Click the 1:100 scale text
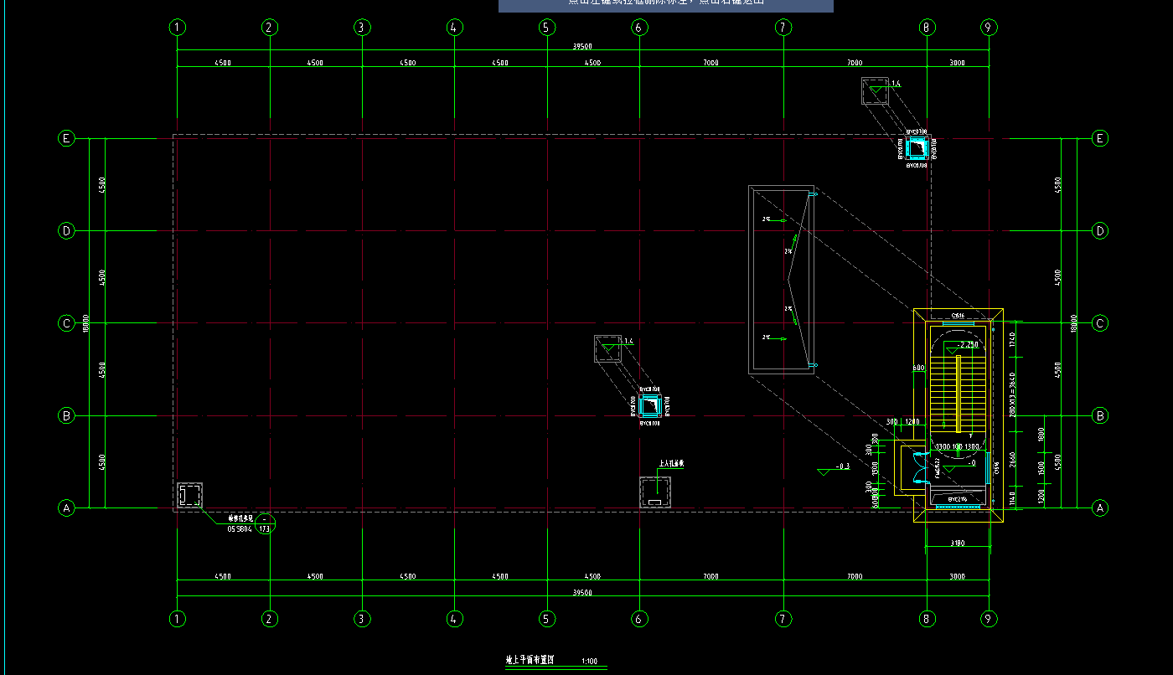This screenshot has height=675, width=1173. click(589, 662)
